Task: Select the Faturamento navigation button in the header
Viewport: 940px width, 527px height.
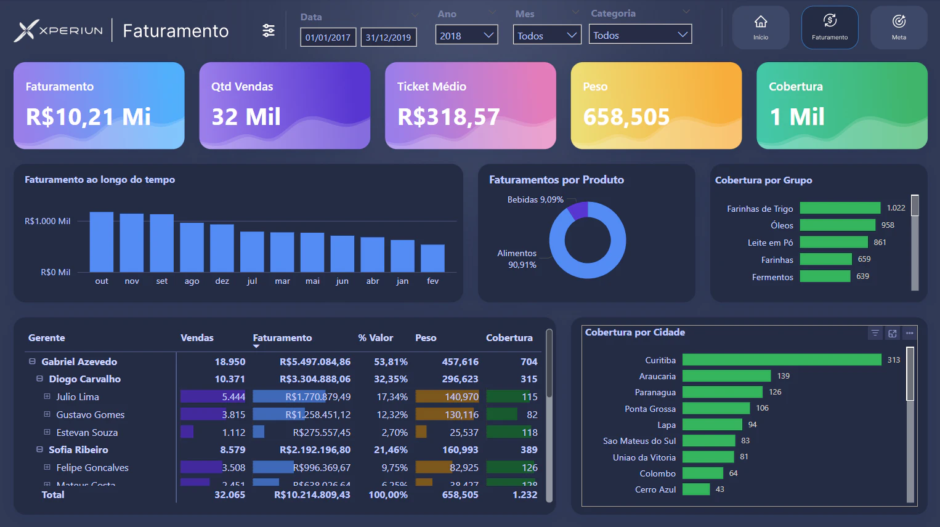Action: 830,27
